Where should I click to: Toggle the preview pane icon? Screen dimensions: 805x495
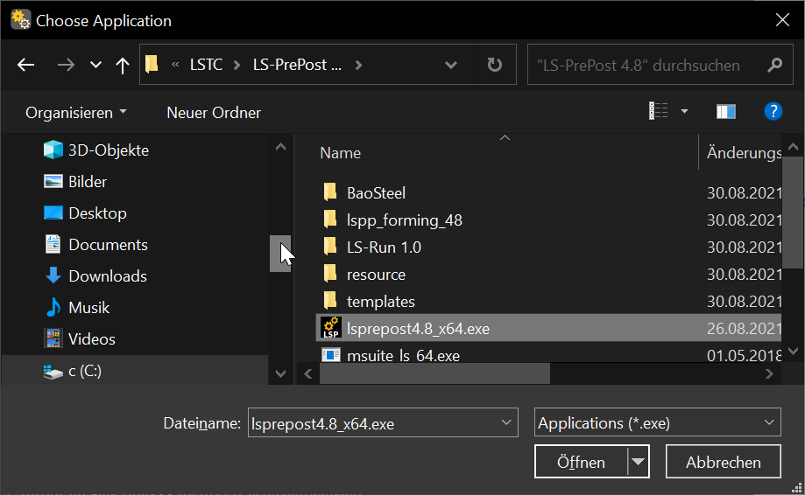[726, 111]
